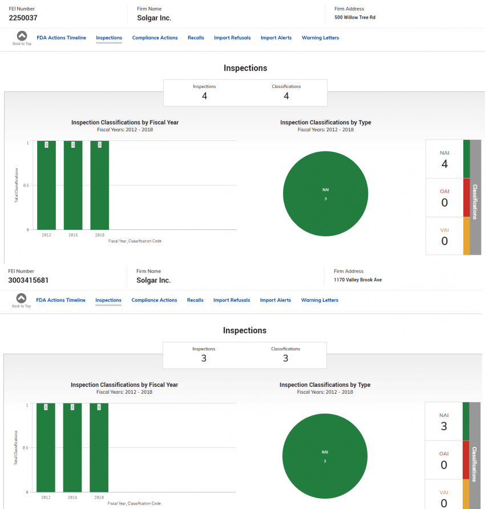Open FDA Actions Timeline for FEI 3003415681
Screen dimensions: 485x509
click(x=60, y=300)
